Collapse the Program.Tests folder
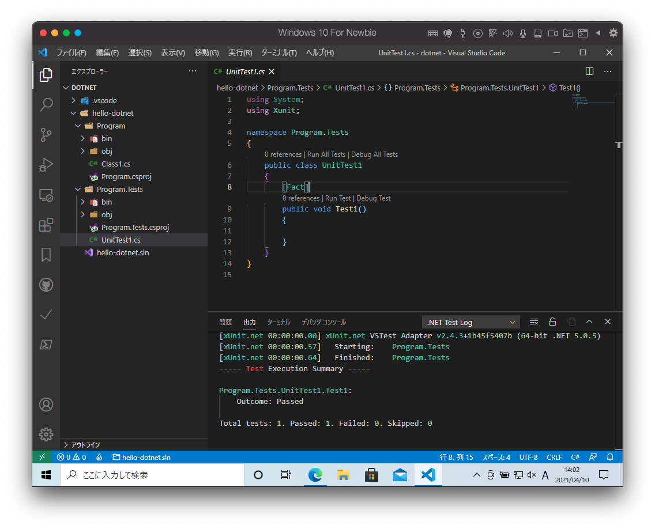Image resolution: width=655 pixels, height=529 pixels. (x=119, y=189)
